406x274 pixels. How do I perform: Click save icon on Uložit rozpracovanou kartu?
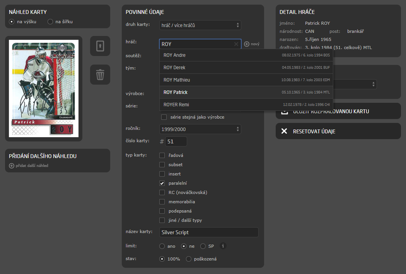coord(285,112)
